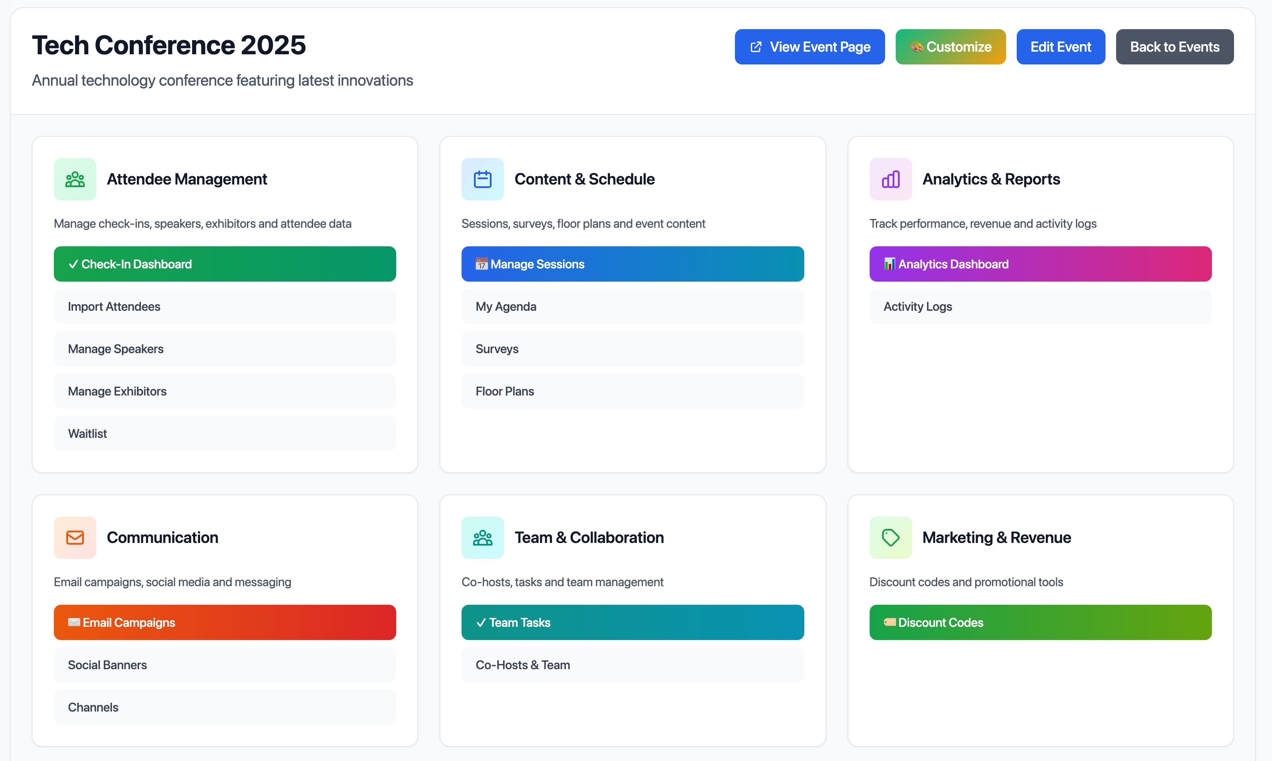The height and width of the screenshot is (761, 1272).
Task: Open the Check-In Dashboard
Action: coord(225,264)
